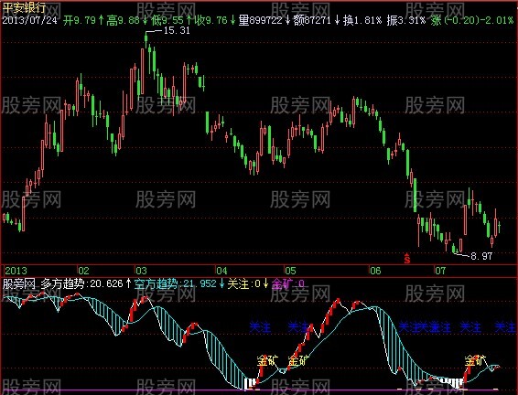The height and width of the screenshot is (395, 518).
Task: Click the date 2013/07/24
Action: [x=29, y=20]
